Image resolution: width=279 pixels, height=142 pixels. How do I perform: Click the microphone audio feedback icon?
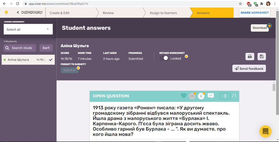coord(201,96)
